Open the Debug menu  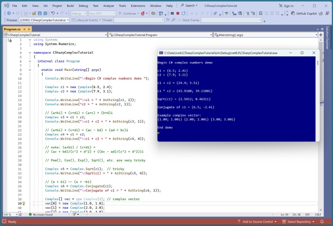83,6
